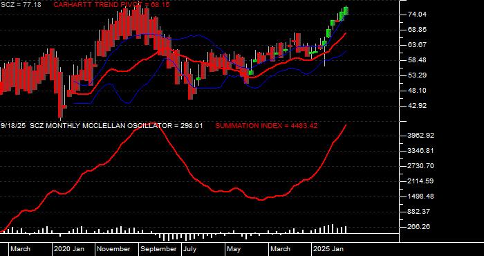Screen dimensions: 484x256
Task: Click the 68.85 price axis value
Action: point(417,30)
